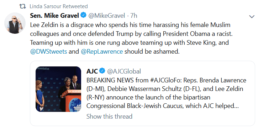Open the @RepLawrence mention

(102, 52)
